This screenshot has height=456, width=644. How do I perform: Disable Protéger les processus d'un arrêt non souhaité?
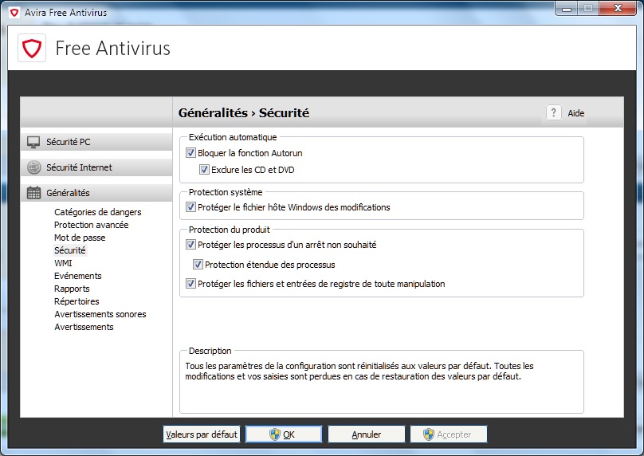point(190,245)
